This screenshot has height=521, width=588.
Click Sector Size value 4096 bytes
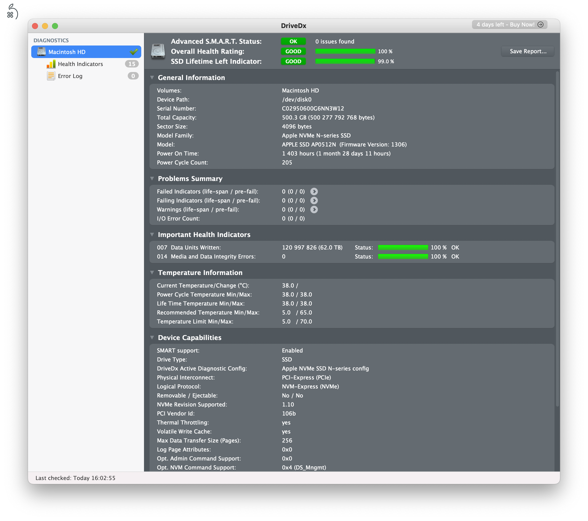[296, 126]
